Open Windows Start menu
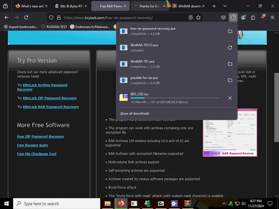This screenshot has width=279, height=209. 7,204
